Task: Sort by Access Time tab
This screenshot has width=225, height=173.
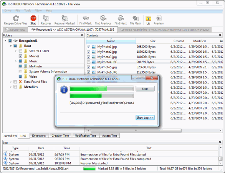Action: pos(109,135)
